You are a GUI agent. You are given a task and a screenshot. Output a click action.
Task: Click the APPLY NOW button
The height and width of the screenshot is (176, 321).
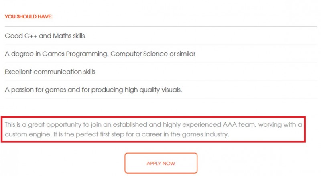(161, 163)
